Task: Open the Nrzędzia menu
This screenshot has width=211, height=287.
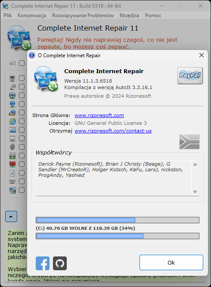Action: click(x=129, y=15)
